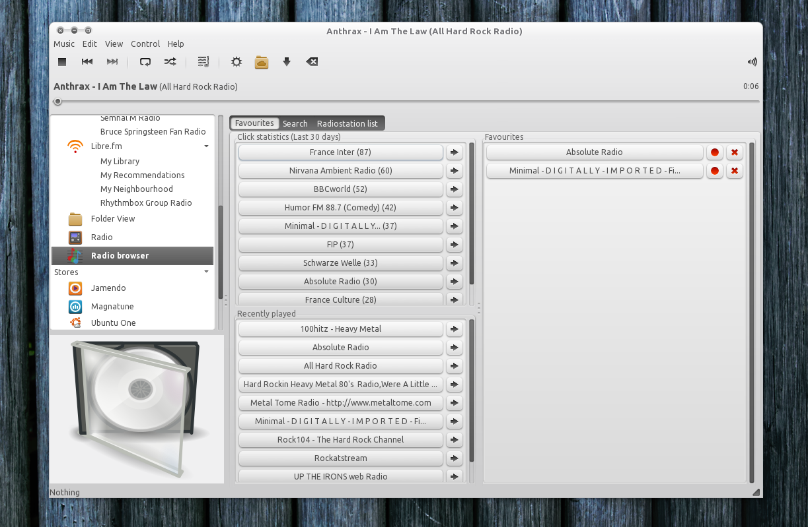The image size is (808, 527).
Task: Skip to the next track
Action: pos(112,62)
